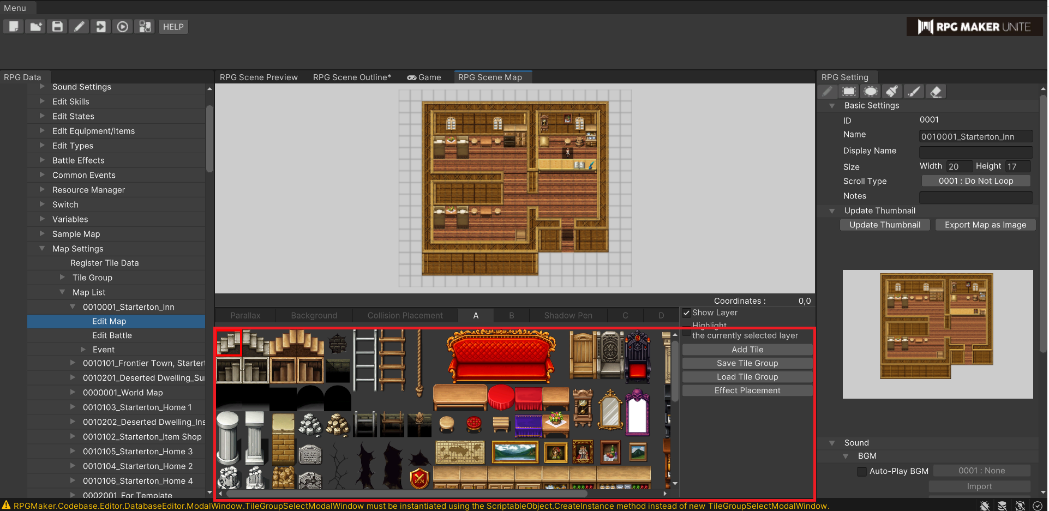Select the flood fill paint tool

pos(892,92)
